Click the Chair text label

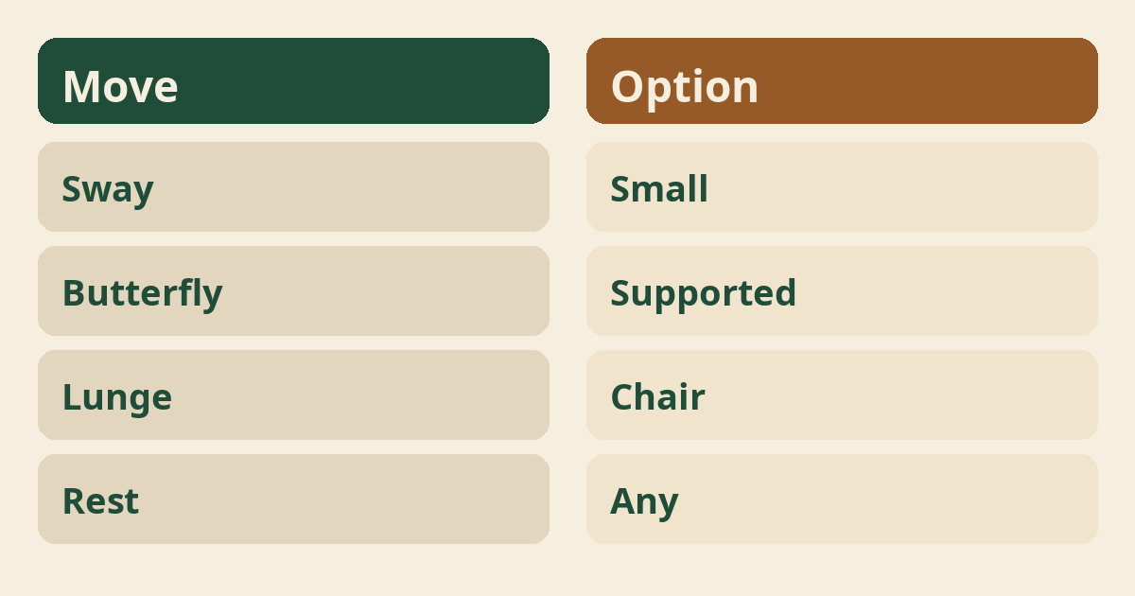pyautogui.click(x=657, y=396)
